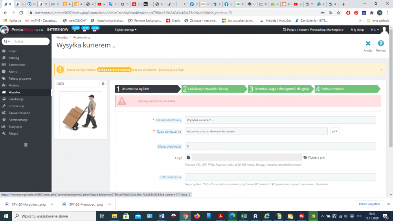Click the x13googlemerchant module badge
Image resolution: width=393 pixels, height=221 pixels.
[114, 69]
